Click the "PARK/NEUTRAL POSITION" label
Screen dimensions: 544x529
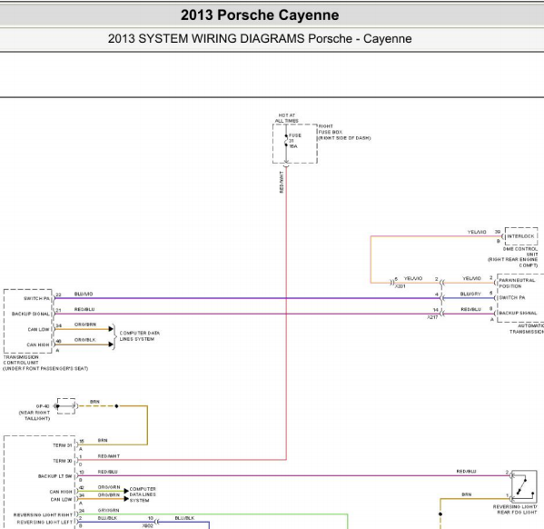[x=517, y=283]
